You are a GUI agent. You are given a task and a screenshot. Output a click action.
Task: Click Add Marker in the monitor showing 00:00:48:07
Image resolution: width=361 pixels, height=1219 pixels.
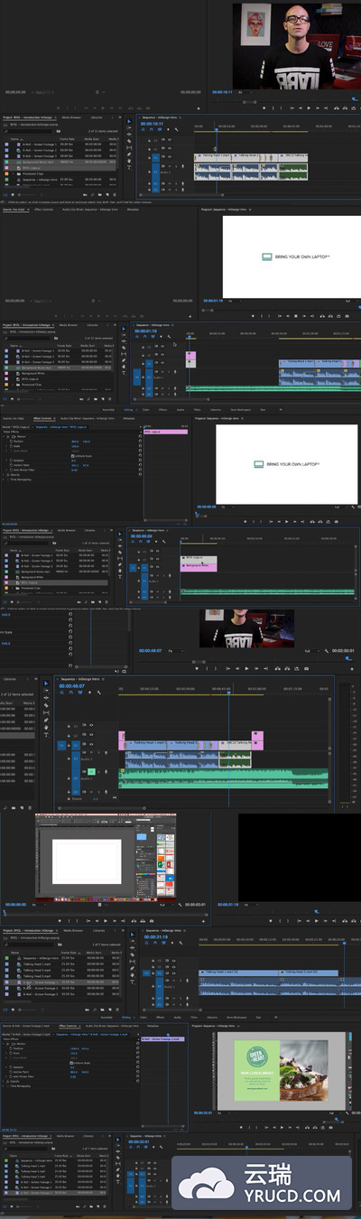click(197, 668)
